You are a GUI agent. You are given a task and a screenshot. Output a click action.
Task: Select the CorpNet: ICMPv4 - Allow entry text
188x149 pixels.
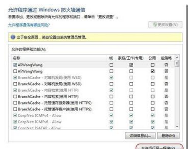39,115
